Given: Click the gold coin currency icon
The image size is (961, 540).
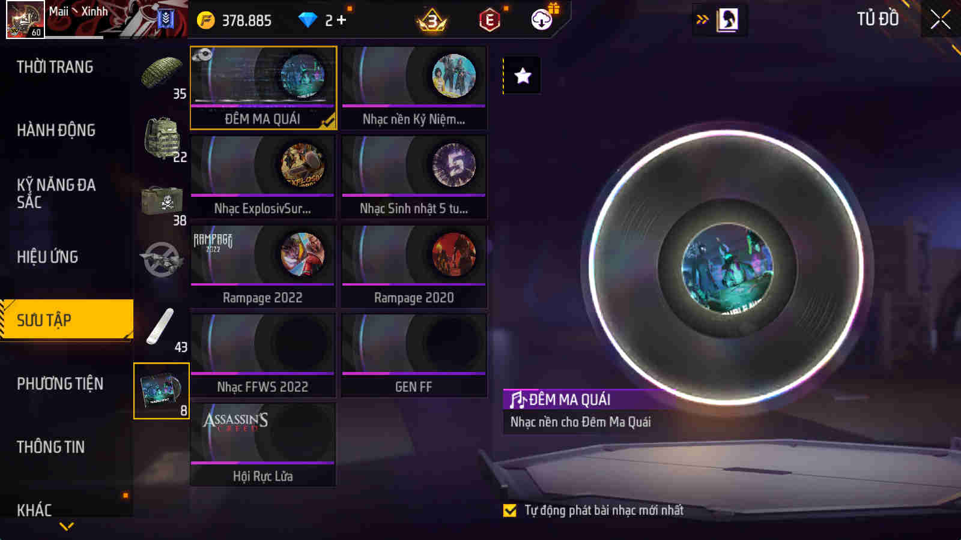Looking at the screenshot, I should (206, 20).
